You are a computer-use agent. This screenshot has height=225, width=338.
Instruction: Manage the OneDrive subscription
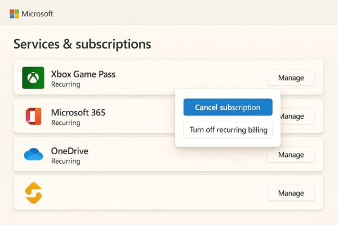pos(291,155)
